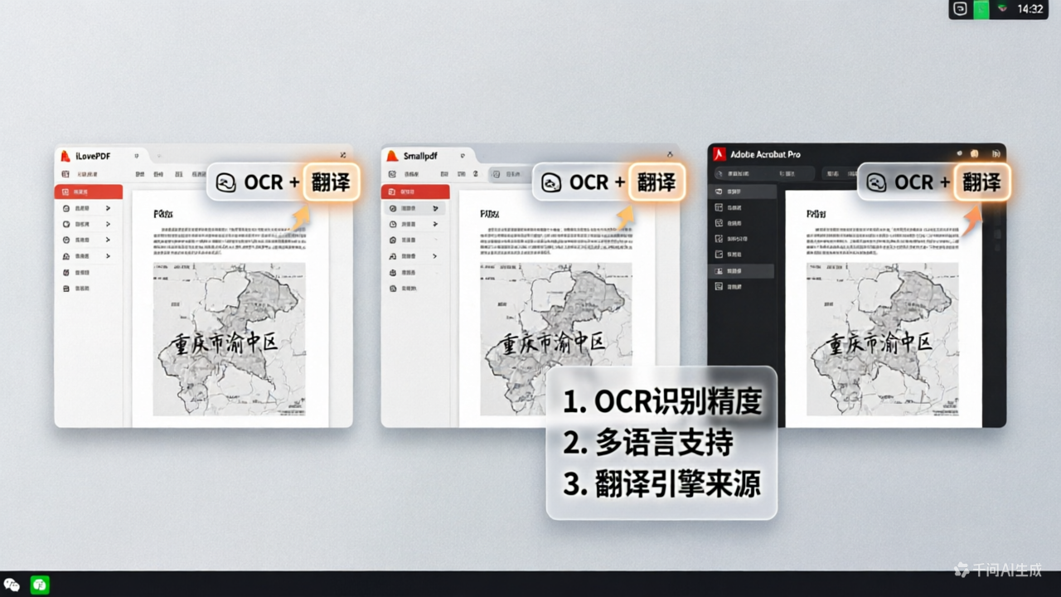Click the green taskbar app icon
The width and height of the screenshot is (1061, 597).
(40, 585)
